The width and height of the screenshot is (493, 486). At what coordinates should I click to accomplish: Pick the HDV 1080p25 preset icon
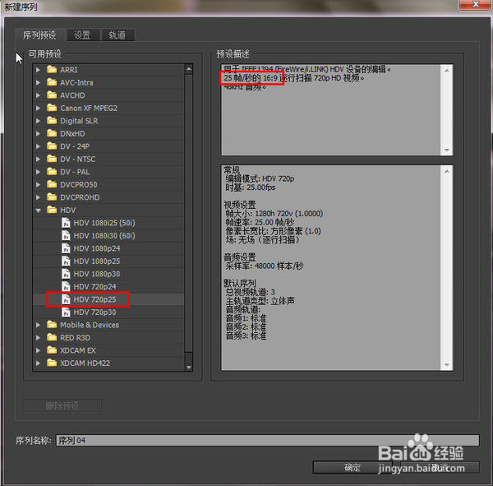(x=67, y=261)
